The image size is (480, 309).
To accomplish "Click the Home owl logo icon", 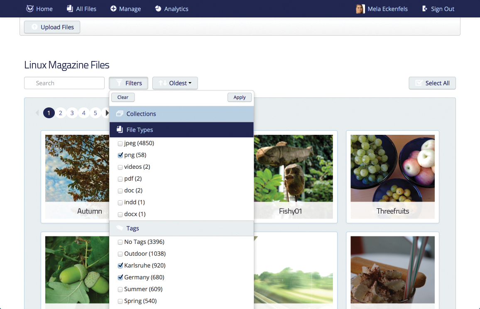I will [x=30, y=9].
